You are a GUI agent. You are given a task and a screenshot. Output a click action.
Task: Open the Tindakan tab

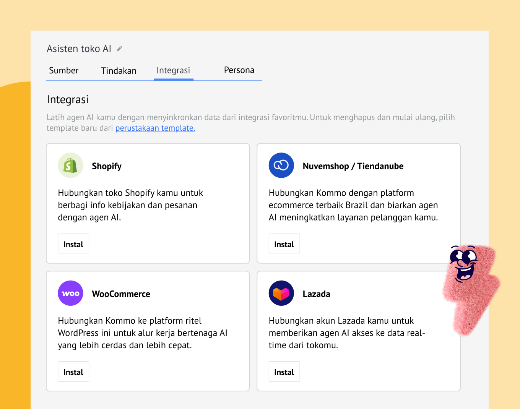tap(119, 71)
